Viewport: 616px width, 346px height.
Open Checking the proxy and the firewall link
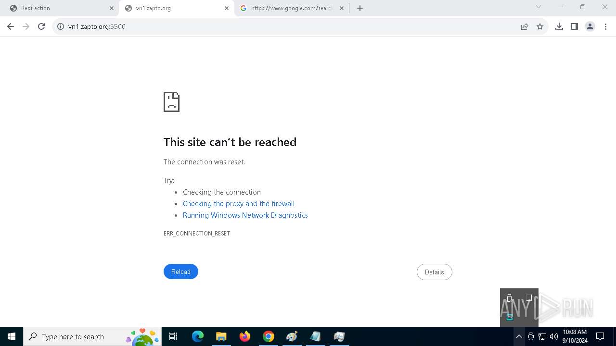pyautogui.click(x=239, y=204)
